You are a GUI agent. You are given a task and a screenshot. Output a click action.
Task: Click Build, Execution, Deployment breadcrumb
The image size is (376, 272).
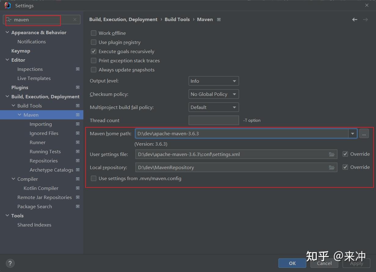pos(123,19)
